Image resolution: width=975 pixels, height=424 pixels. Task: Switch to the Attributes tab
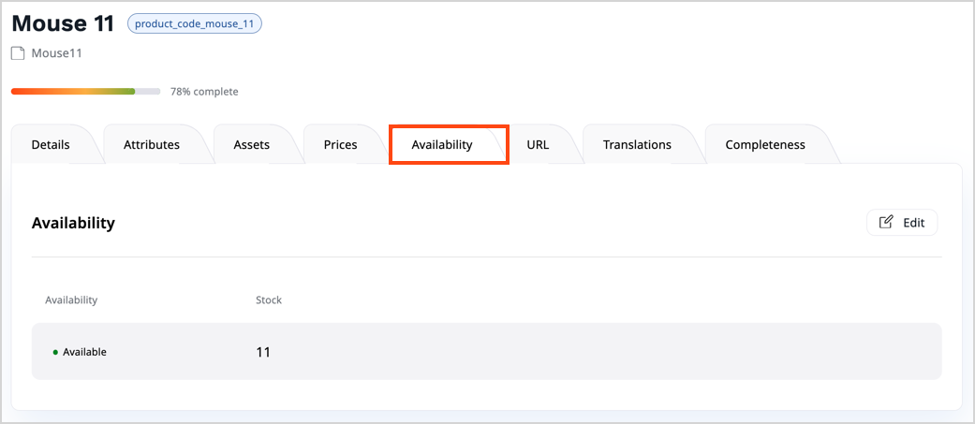point(152,145)
